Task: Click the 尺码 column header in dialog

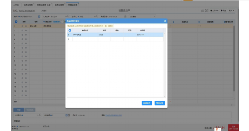Action: (130, 30)
